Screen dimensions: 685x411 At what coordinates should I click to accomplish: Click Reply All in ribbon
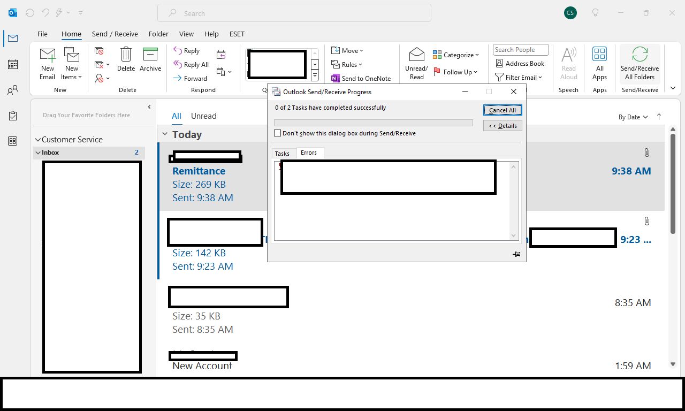click(191, 65)
